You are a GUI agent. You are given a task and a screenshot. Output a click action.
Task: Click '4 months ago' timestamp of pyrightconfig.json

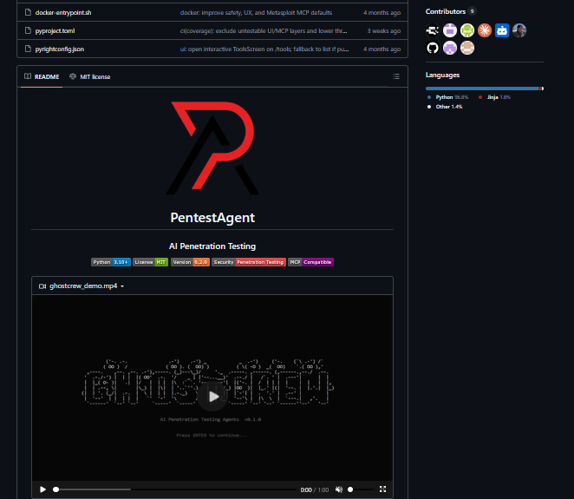tap(382, 49)
